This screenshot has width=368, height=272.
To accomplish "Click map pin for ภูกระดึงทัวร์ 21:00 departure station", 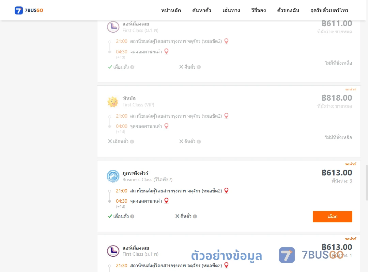I will click(x=226, y=190).
